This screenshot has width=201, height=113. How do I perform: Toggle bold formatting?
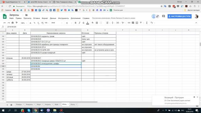(75, 23)
